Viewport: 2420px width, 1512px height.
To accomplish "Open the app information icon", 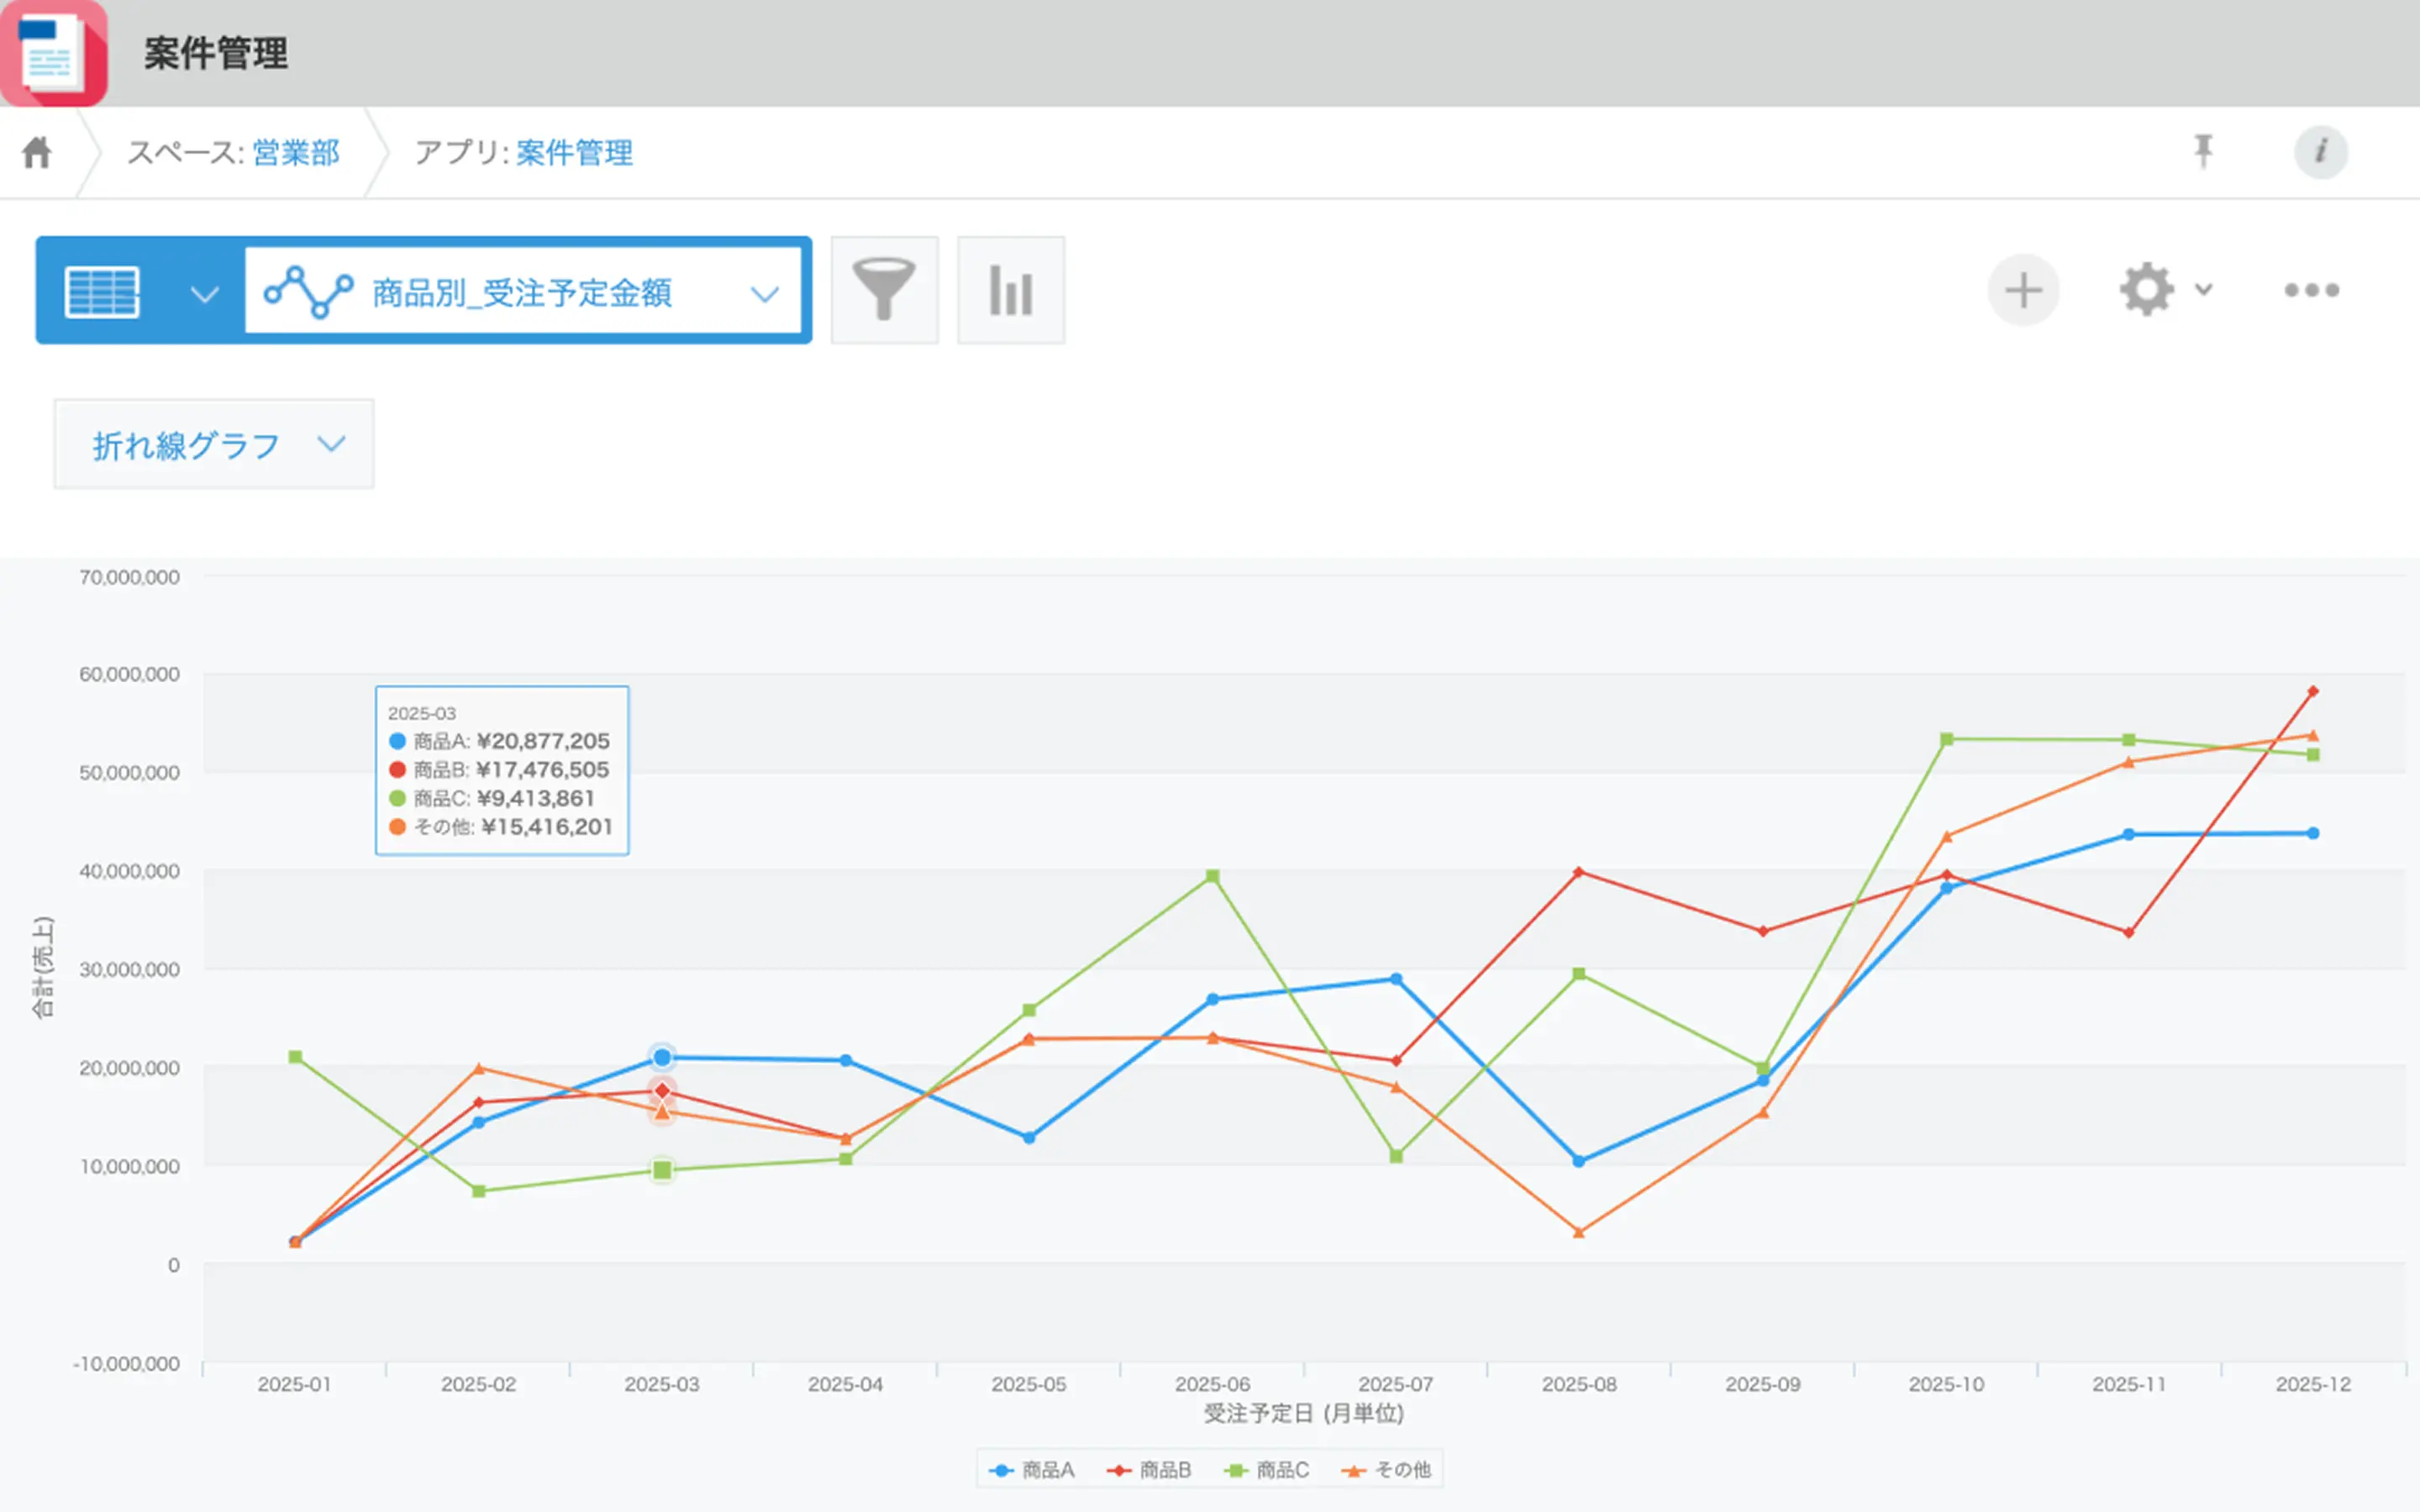I will [x=2320, y=152].
